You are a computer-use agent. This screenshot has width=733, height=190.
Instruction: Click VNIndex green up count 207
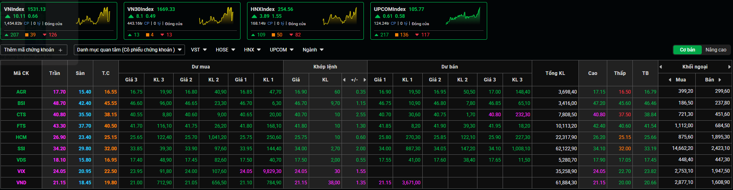[15, 35]
